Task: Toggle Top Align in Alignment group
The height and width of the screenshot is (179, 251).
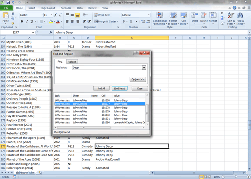Action: 67,15
